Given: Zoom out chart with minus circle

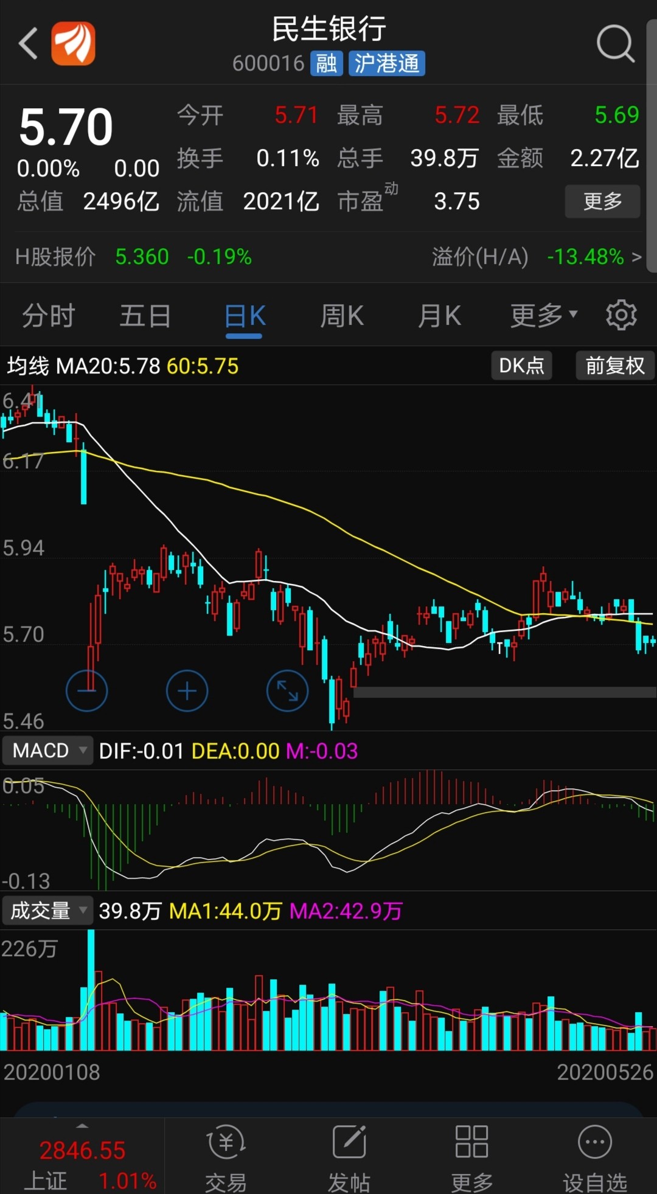Looking at the screenshot, I should pyautogui.click(x=86, y=691).
